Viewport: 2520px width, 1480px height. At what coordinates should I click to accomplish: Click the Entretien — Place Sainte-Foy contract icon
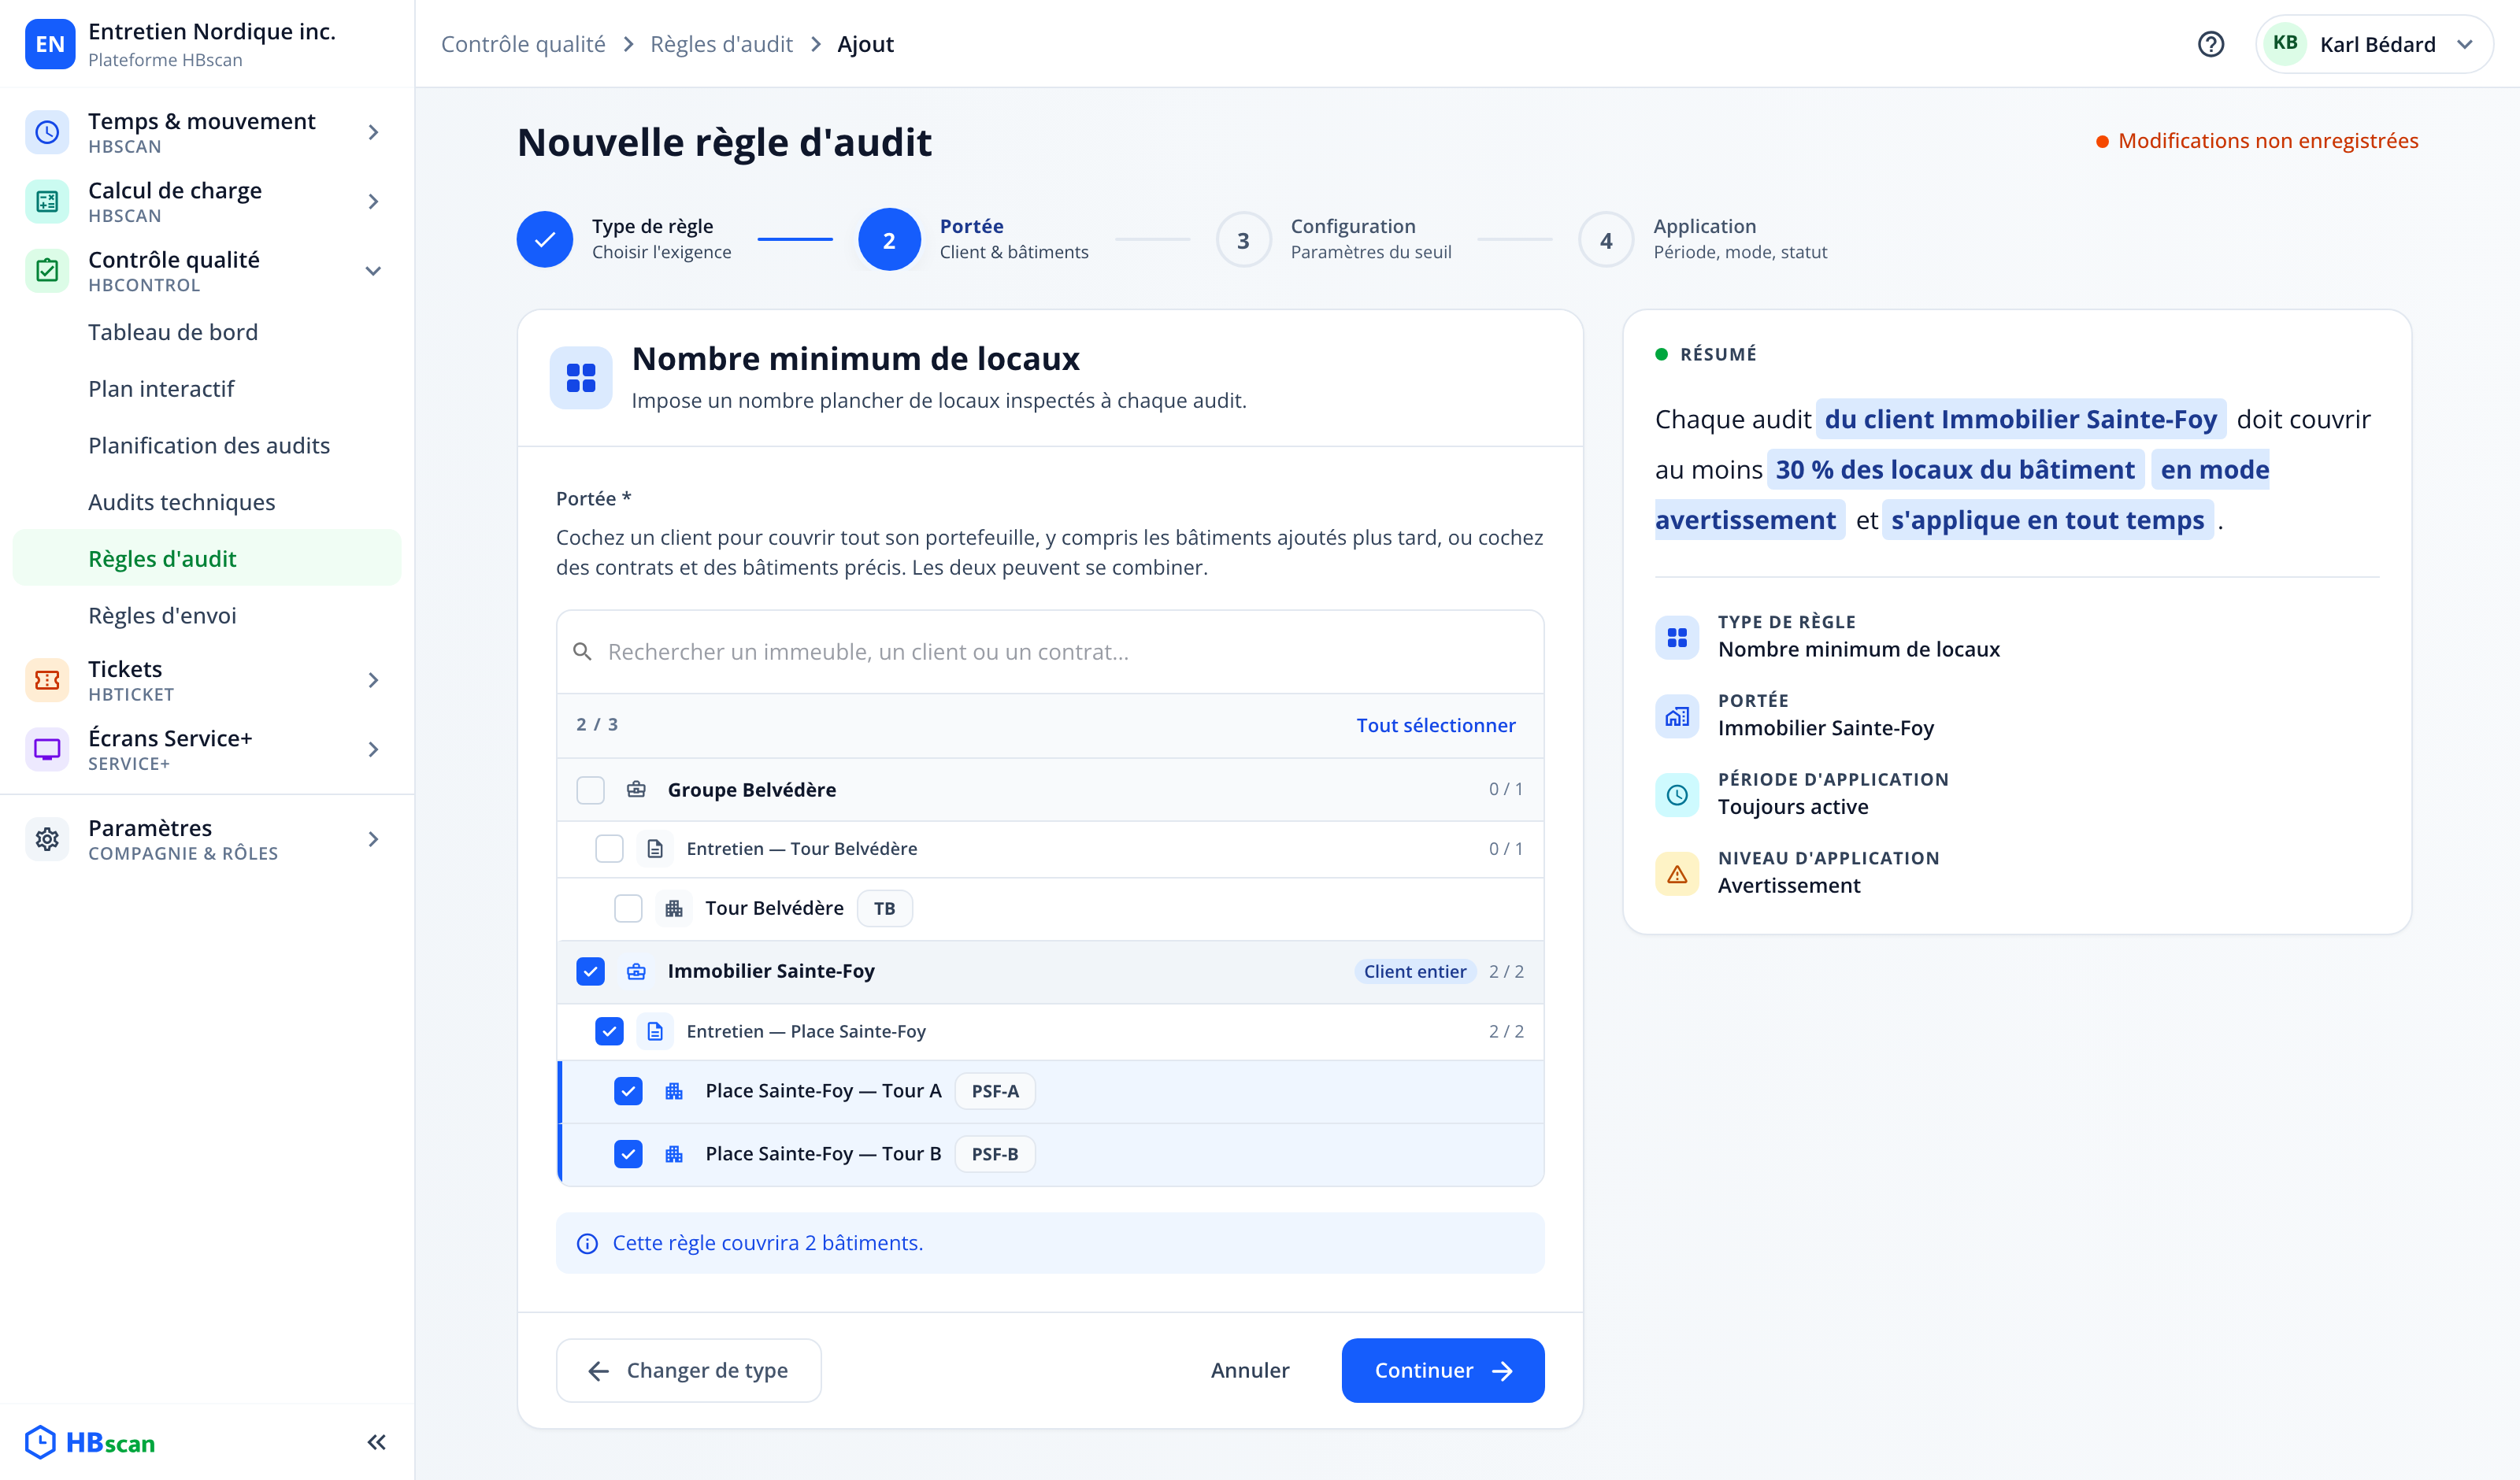click(655, 1031)
